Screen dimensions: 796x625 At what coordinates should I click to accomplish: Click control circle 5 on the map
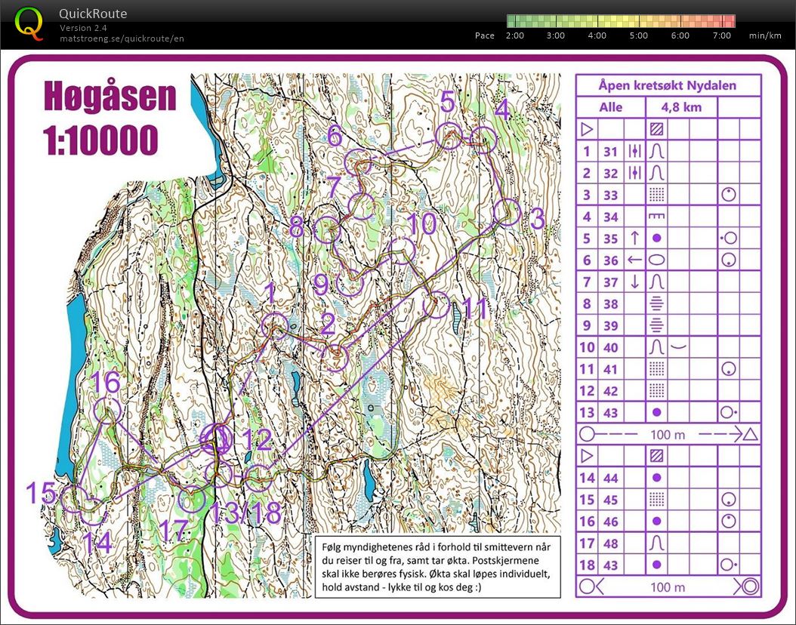coord(450,136)
